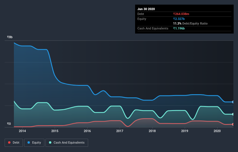The width and height of the screenshot is (238, 152).
Task: Click the 2014 x-axis label
Action: [22, 131]
